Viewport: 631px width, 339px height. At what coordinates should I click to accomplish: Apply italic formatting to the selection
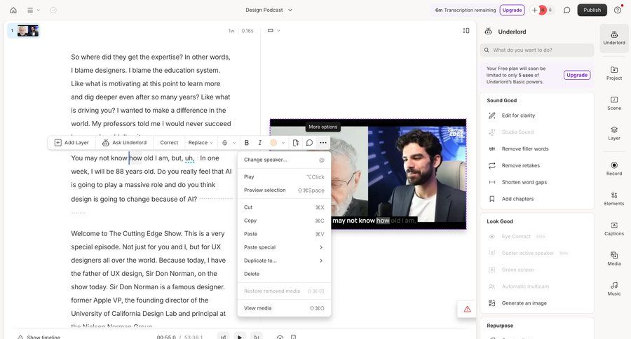click(x=259, y=143)
